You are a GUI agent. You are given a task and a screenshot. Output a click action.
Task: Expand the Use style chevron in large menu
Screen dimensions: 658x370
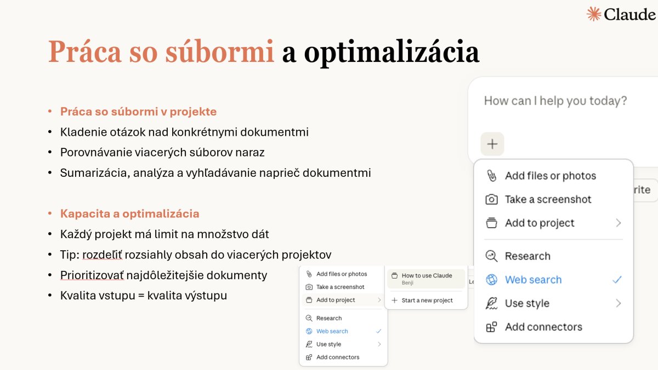tap(618, 303)
